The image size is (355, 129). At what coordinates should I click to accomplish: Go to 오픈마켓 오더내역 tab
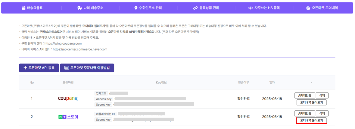pos(325,8)
